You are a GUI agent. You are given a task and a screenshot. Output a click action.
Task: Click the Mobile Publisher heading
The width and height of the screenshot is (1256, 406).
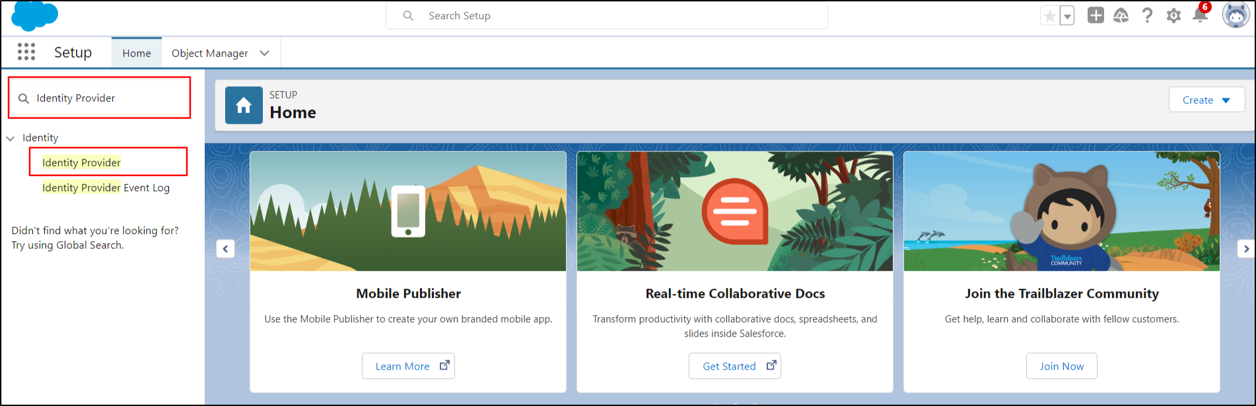(x=408, y=293)
